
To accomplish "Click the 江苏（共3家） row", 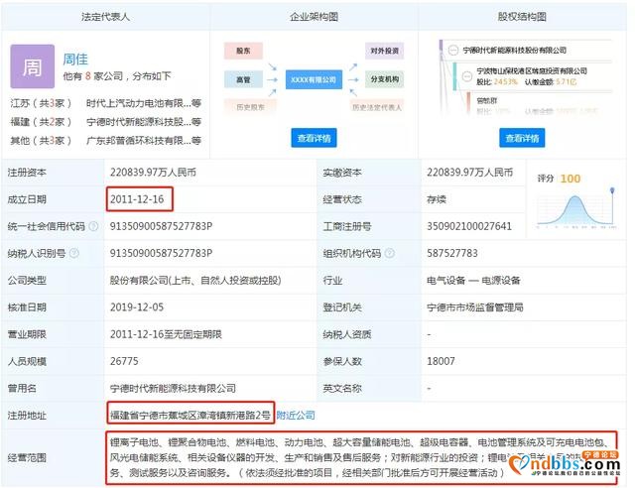I will tap(106, 103).
